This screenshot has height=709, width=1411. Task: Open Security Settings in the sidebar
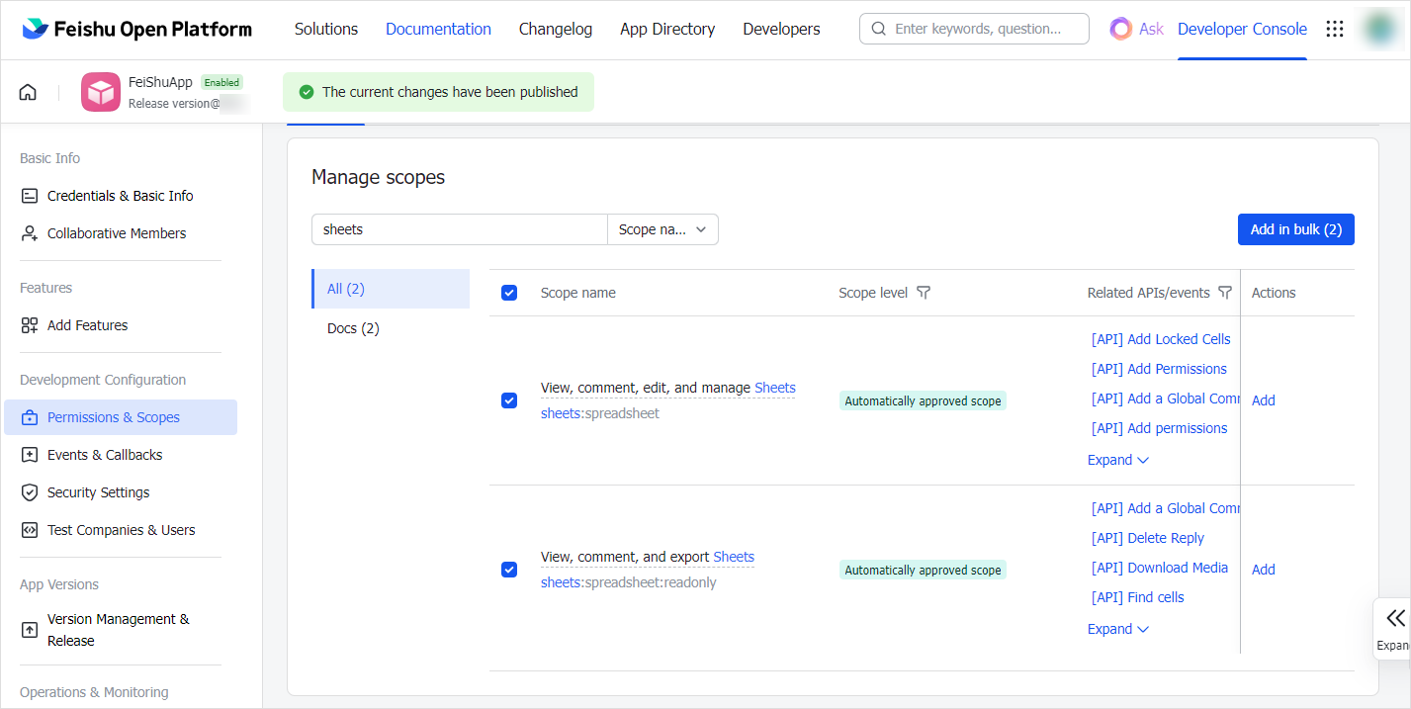(x=99, y=492)
